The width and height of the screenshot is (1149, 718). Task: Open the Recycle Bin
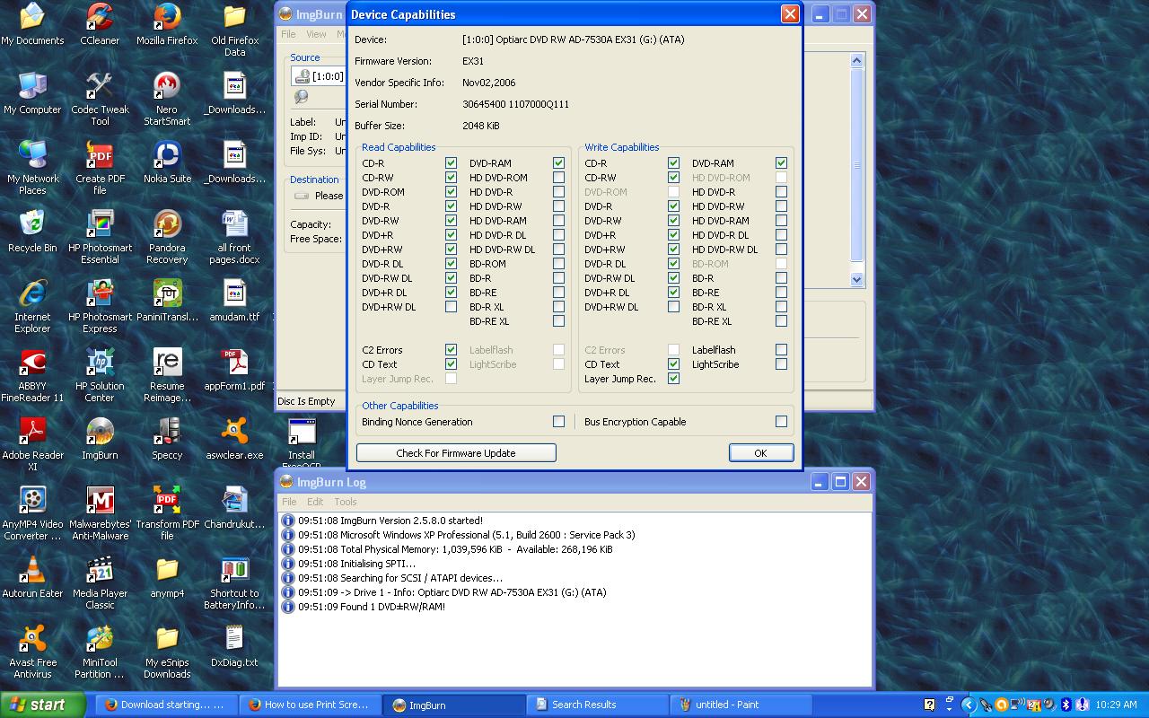tap(32, 225)
